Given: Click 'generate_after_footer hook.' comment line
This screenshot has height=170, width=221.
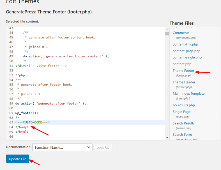Looking at the screenshot, I should [x=45, y=85].
